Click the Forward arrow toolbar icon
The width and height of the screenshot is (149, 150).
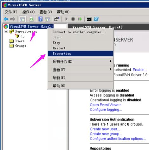(x=13, y=19)
